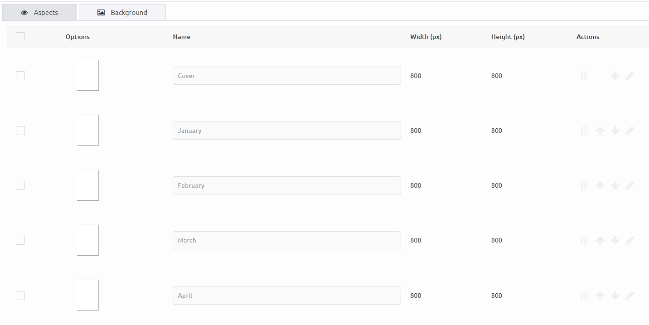
Task: Move the April row up
Action: (x=600, y=296)
